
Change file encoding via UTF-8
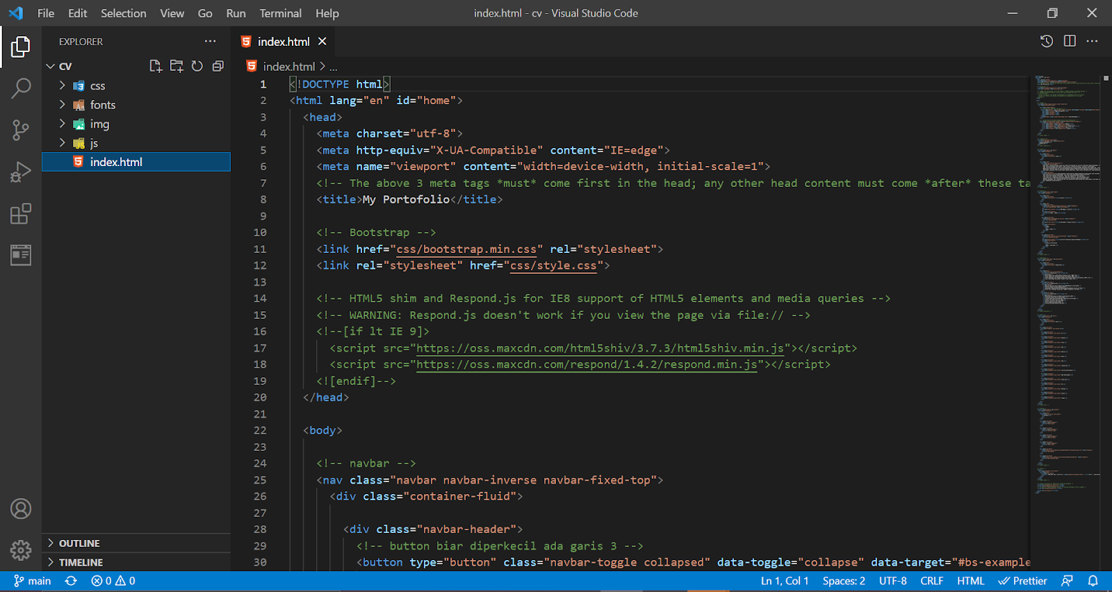click(893, 581)
